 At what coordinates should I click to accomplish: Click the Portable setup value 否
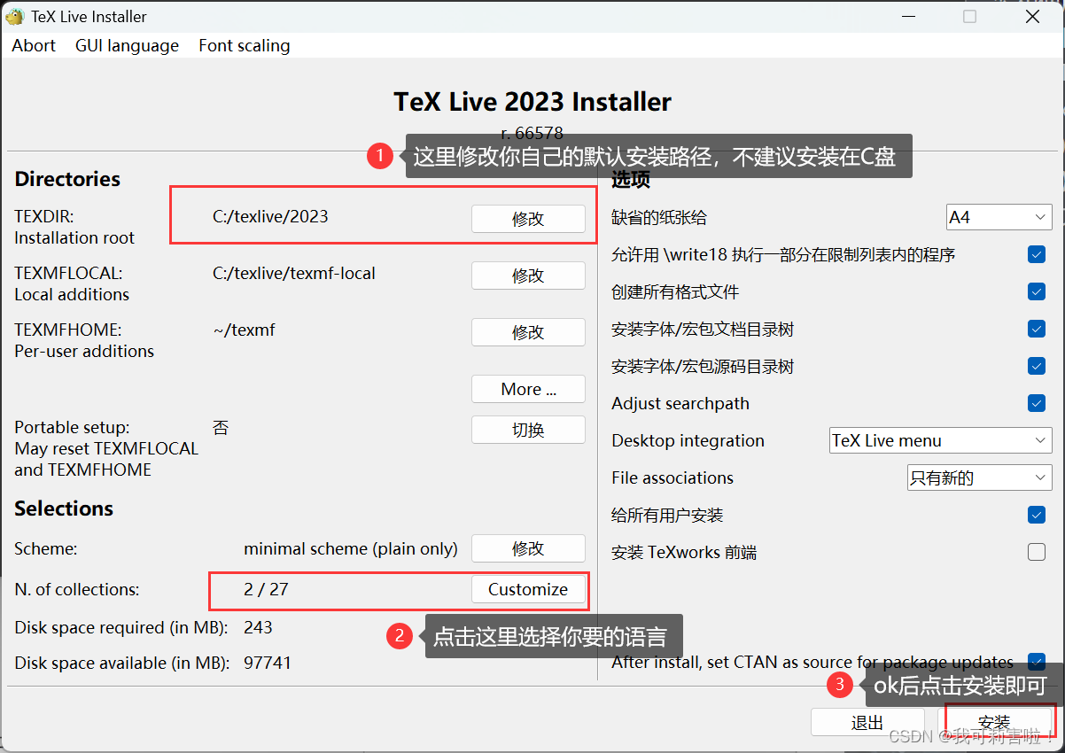tap(221, 428)
